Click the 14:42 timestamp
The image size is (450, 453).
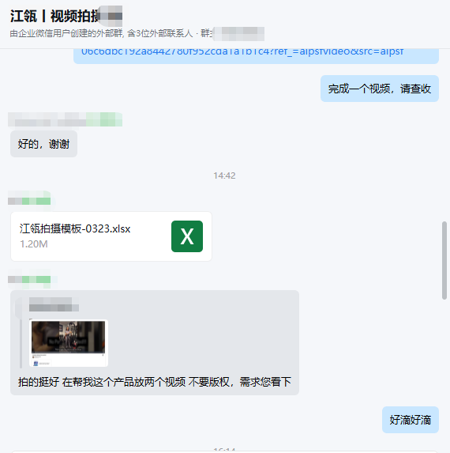click(x=224, y=176)
